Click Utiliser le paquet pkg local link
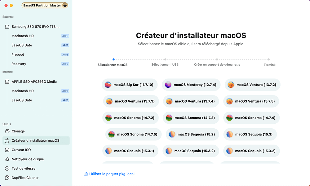310x186 pixels. (x=112, y=174)
